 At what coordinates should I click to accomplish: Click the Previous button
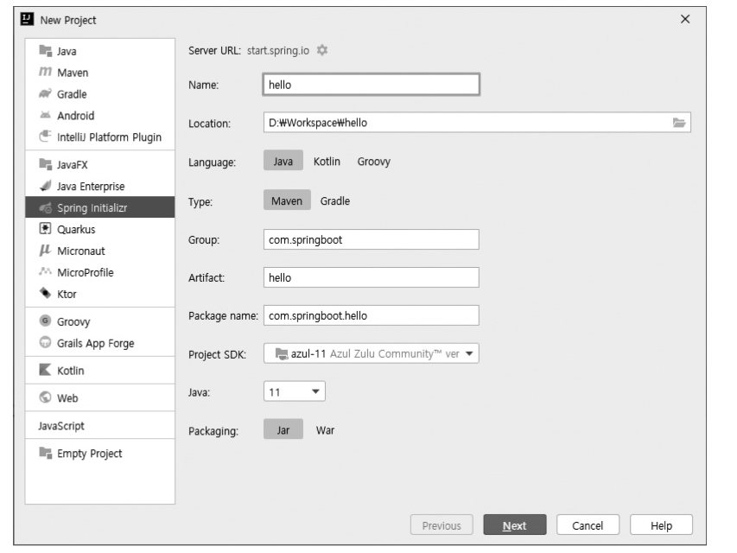[442, 524]
